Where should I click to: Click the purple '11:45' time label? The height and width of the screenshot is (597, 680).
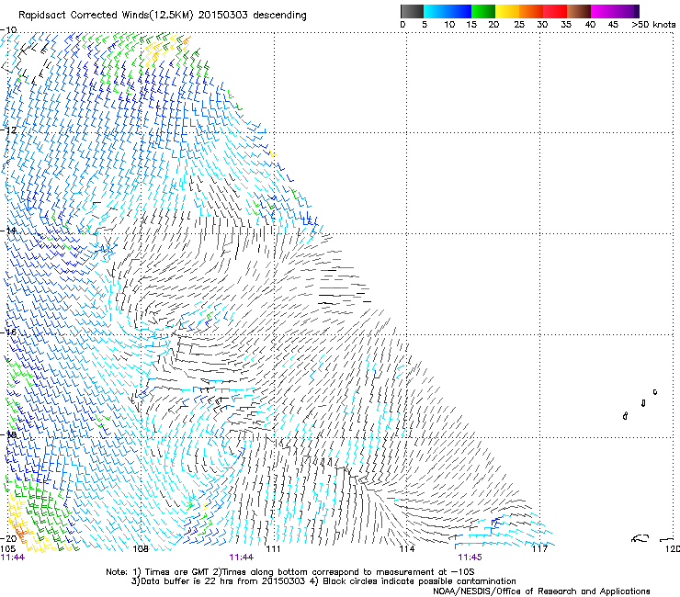[x=470, y=558]
